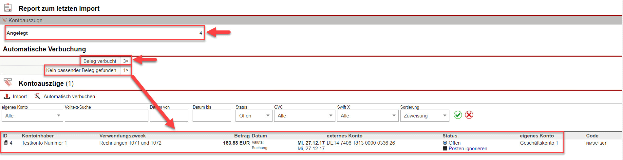
Task: Click the Import upload icon
Action: tap(7, 96)
